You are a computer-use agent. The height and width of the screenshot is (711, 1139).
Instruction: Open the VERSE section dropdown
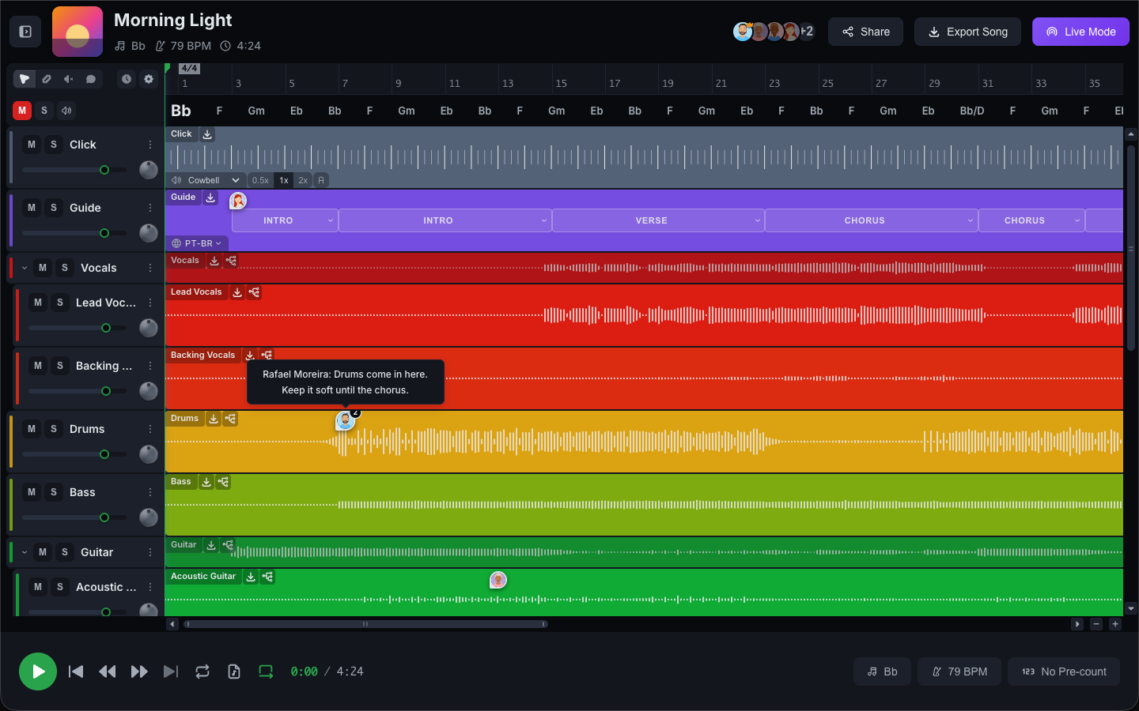click(x=758, y=220)
